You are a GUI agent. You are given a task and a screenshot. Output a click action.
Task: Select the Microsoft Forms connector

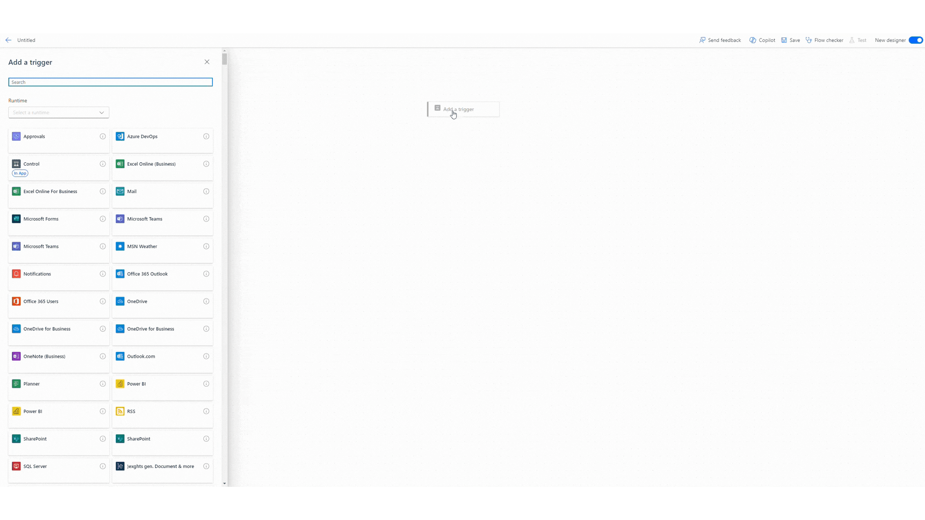(x=59, y=223)
